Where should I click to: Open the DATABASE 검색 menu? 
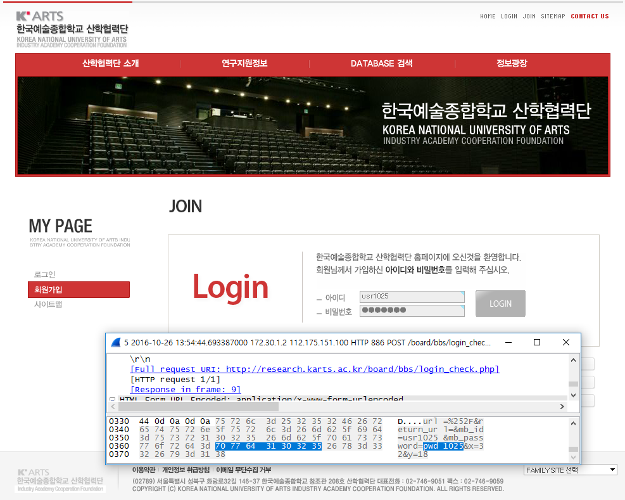pos(381,63)
